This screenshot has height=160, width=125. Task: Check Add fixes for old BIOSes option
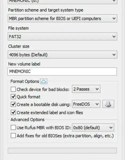click(x=13, y=136)
